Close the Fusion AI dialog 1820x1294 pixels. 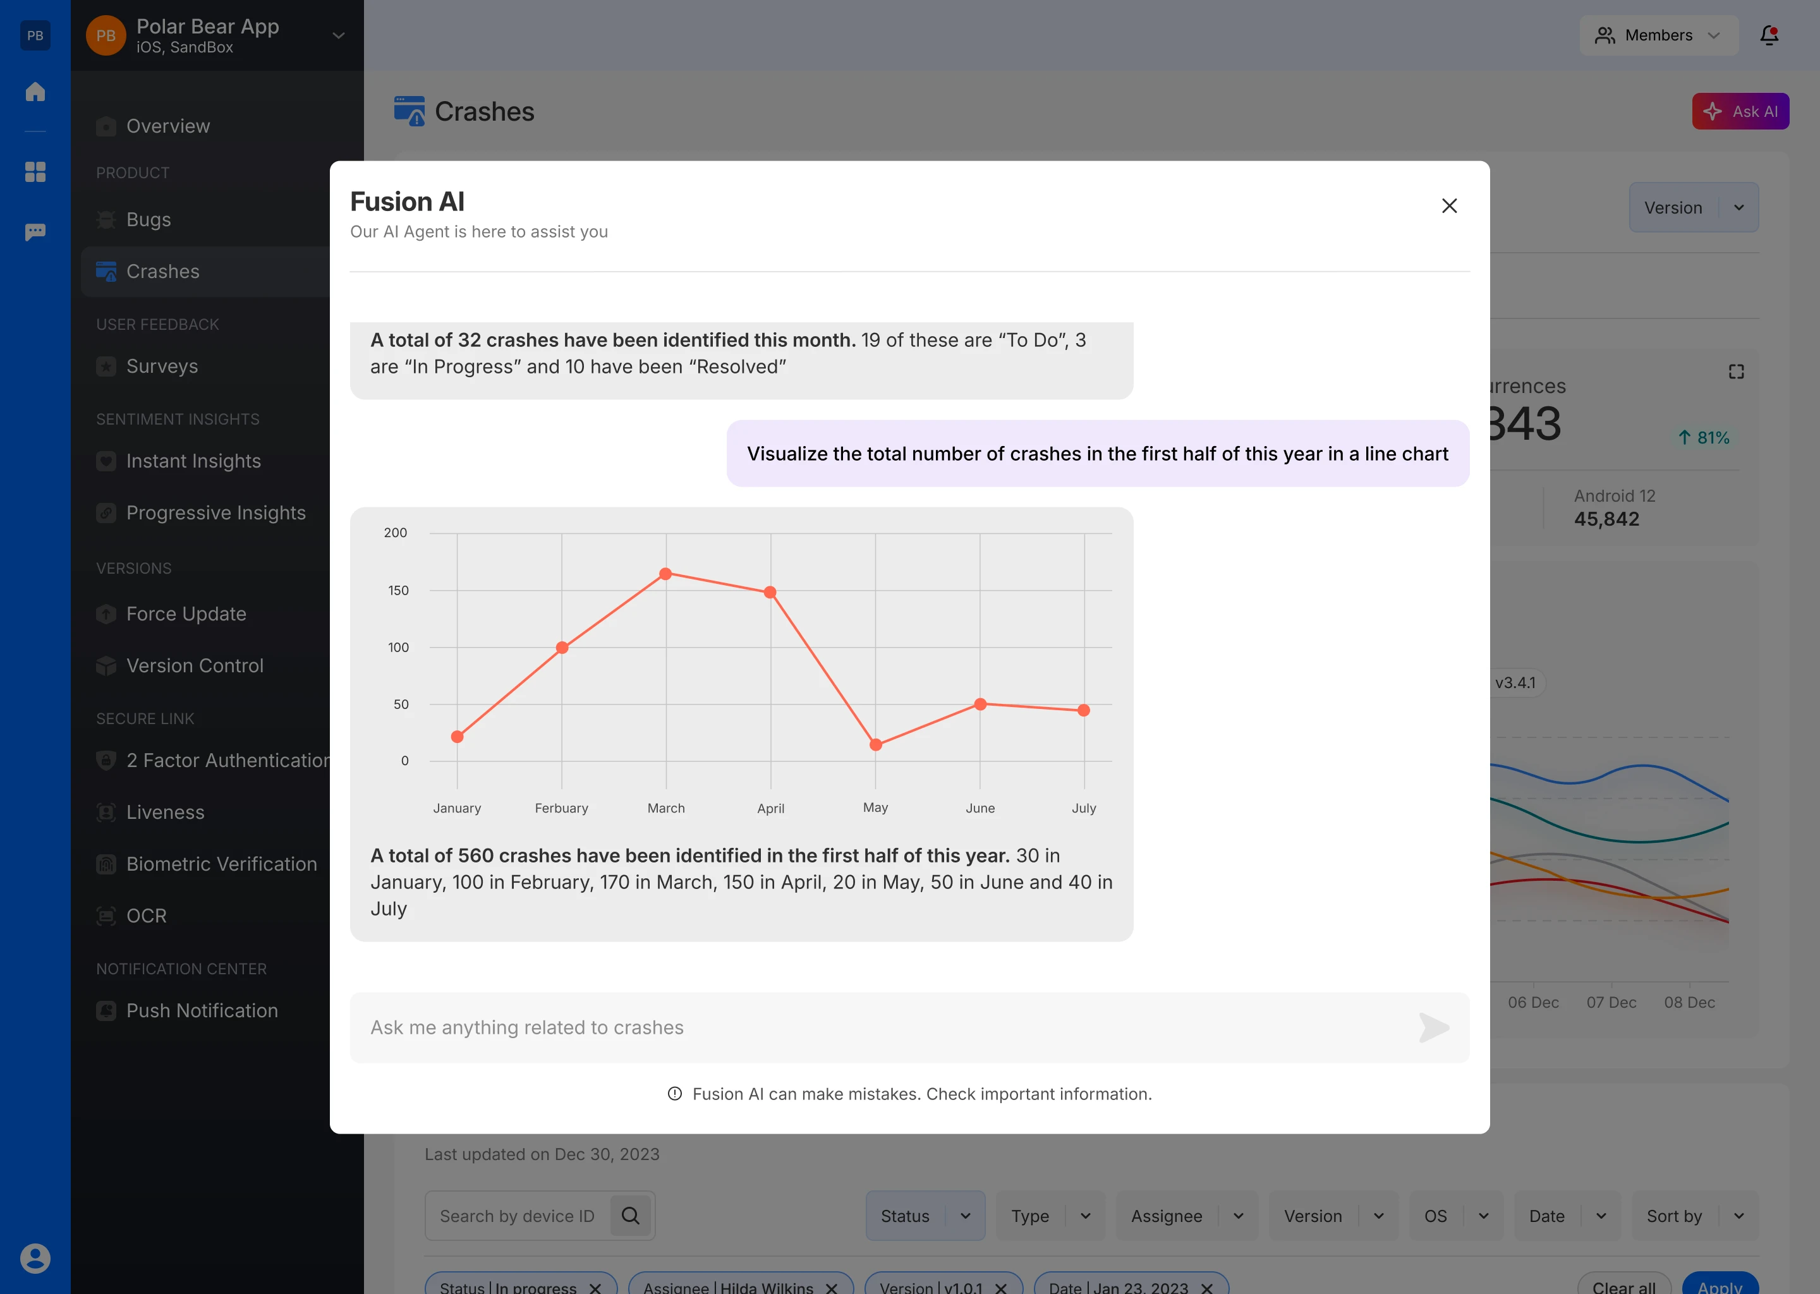point(1450,205)
